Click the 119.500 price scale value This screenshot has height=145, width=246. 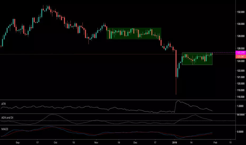[241, 90]
